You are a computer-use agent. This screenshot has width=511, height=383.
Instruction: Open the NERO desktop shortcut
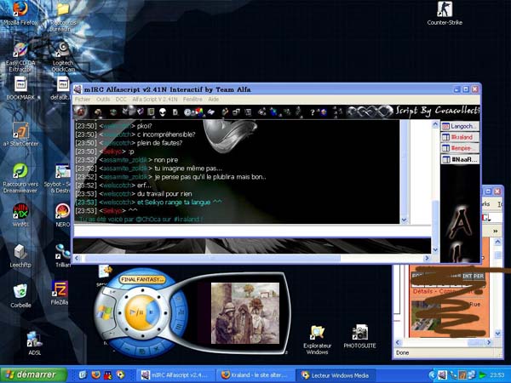tap(62, 215)
